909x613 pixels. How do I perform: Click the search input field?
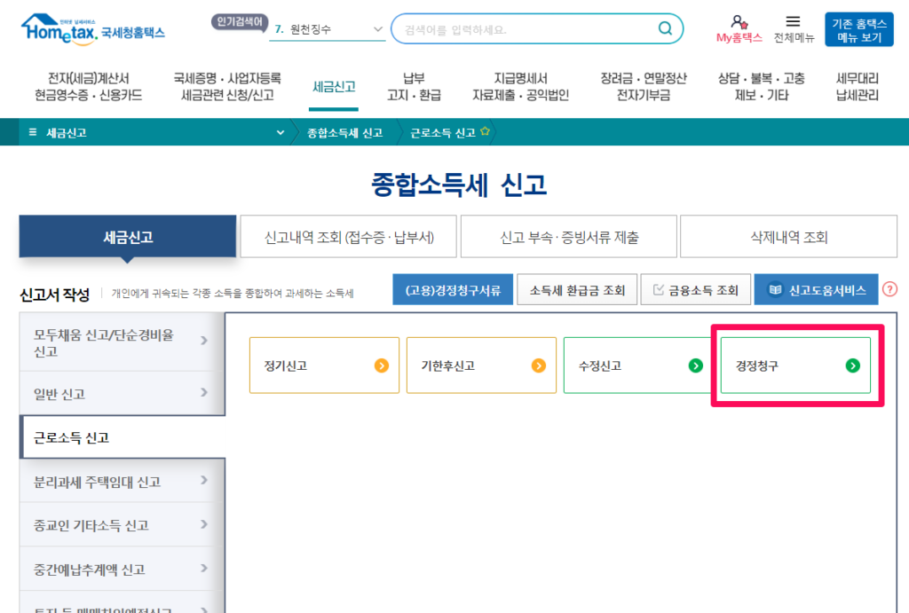[524, 28]
